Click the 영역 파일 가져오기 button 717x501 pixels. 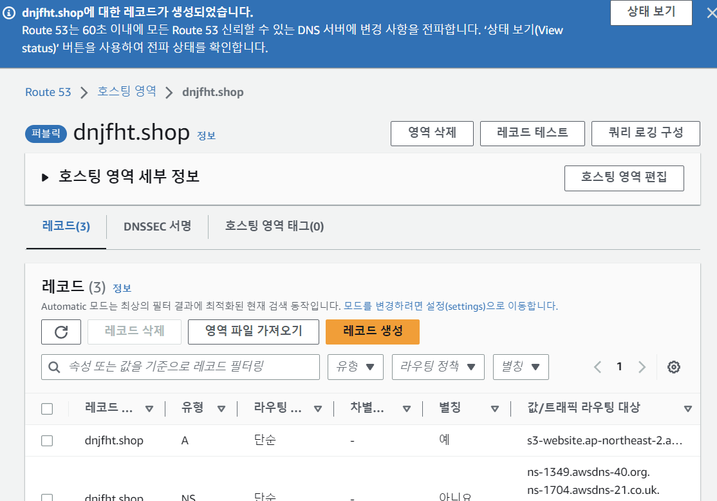[x=254, y=332]
